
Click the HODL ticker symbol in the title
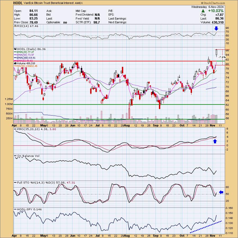pos(18,3)
